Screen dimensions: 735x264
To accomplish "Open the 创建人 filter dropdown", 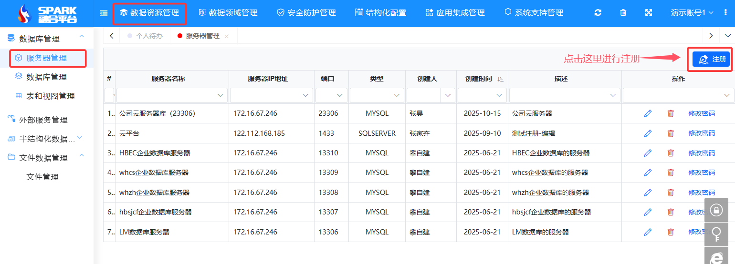I will tap(447, 95).
